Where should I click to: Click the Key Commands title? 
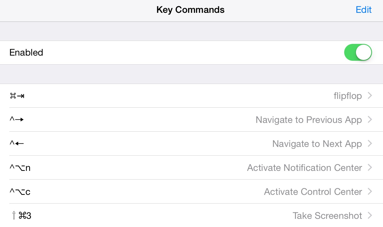point(191,10)
